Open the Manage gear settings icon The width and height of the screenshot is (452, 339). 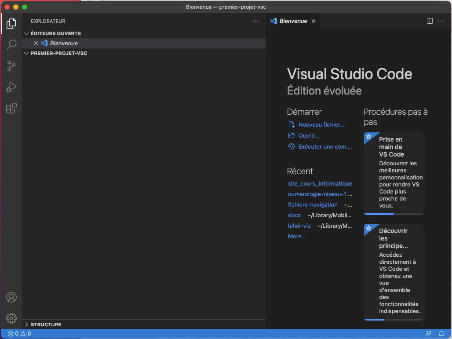tap(11, 318)
